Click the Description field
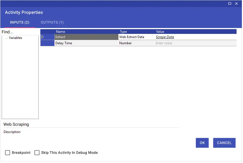This screenshot has width=243, height=163. pos(92,132)
